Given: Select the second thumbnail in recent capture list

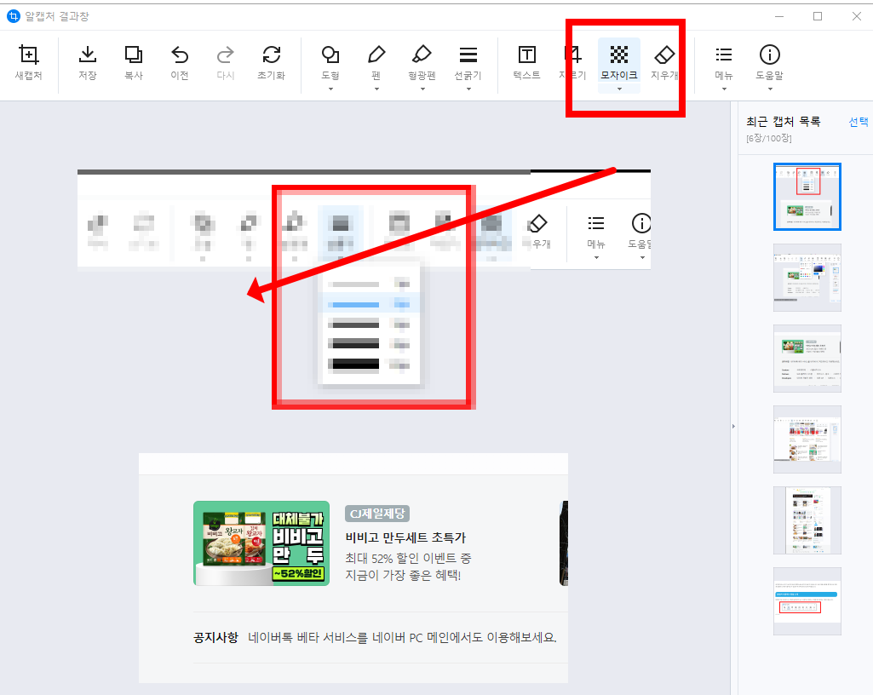Looking at the screenshot, I should [807, 278].
